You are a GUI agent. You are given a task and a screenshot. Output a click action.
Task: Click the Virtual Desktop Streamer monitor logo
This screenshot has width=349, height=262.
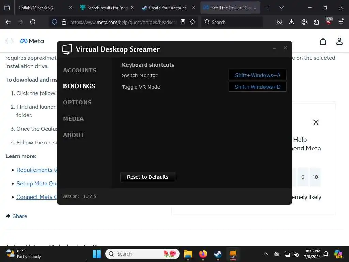pyautogui.click(x=67, y=49)
